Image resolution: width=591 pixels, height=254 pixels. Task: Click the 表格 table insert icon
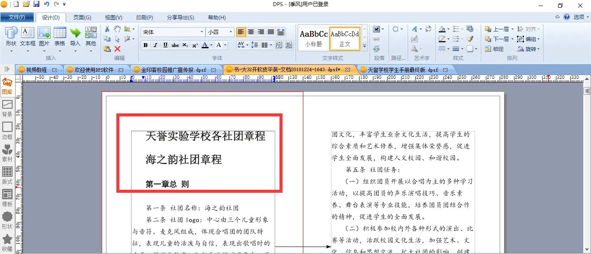60,36
